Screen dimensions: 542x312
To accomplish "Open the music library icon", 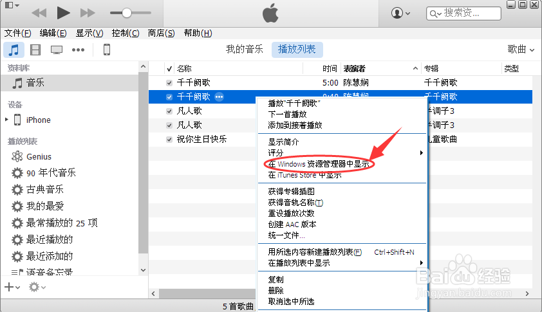I will tap(14, 50).
